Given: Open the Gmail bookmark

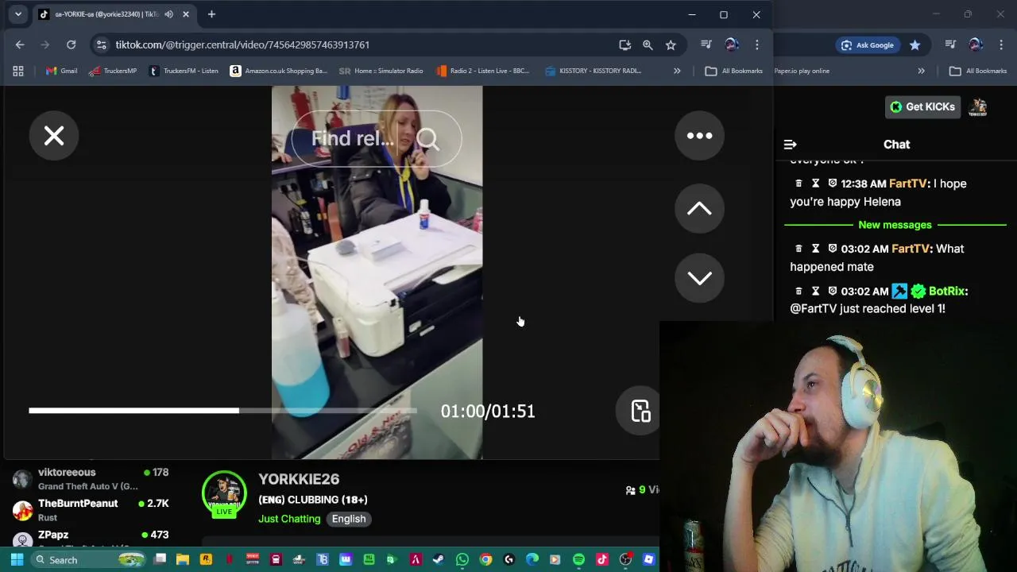Looking at the screenshot, I should coord(61,71).
